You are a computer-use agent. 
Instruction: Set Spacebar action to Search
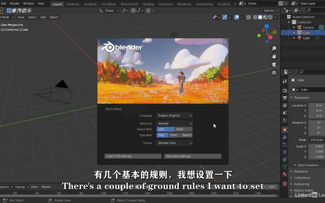click(x=187, y=135)
